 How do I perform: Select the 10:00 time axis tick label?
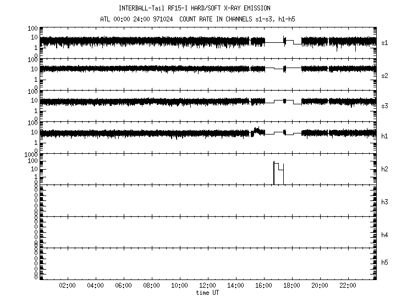(x=179, y=286)
